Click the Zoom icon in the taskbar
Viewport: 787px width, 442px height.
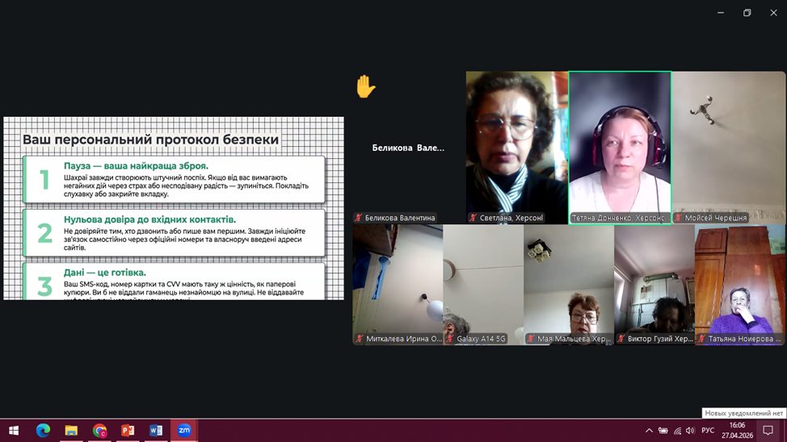pyautogui.click(x=184, y=430)
